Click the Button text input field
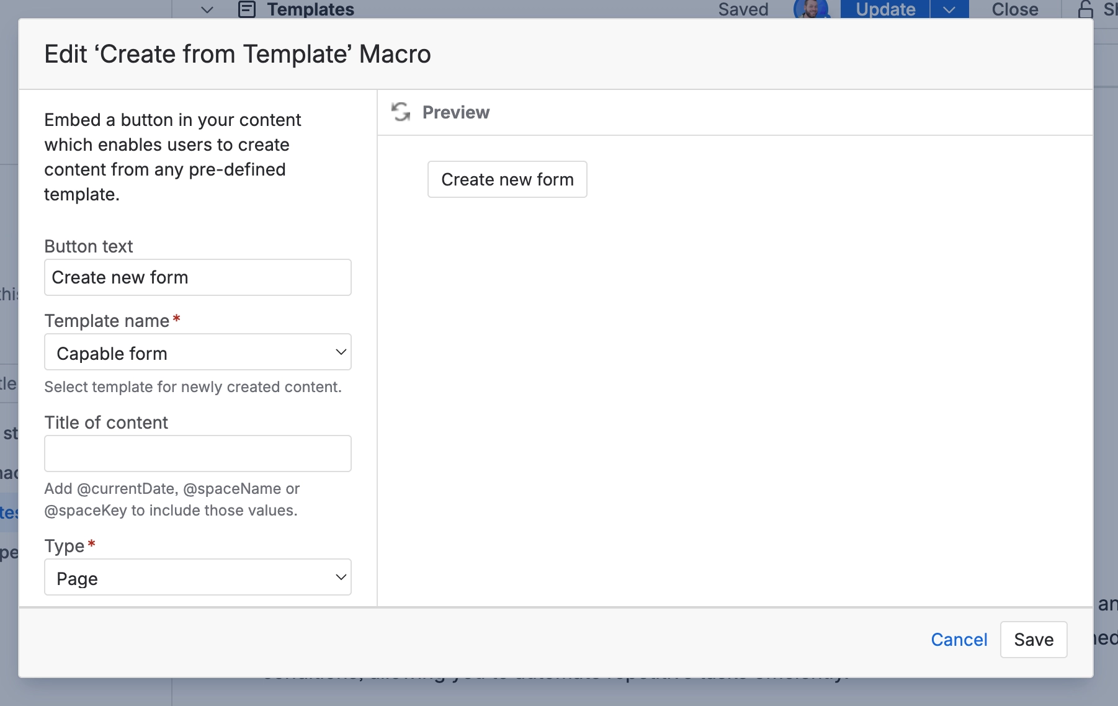 tap(198, 277)
